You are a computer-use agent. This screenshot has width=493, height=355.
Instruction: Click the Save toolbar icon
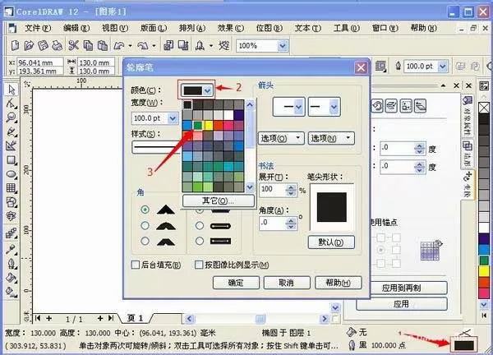pyautogui.click(x=43, y=45)
